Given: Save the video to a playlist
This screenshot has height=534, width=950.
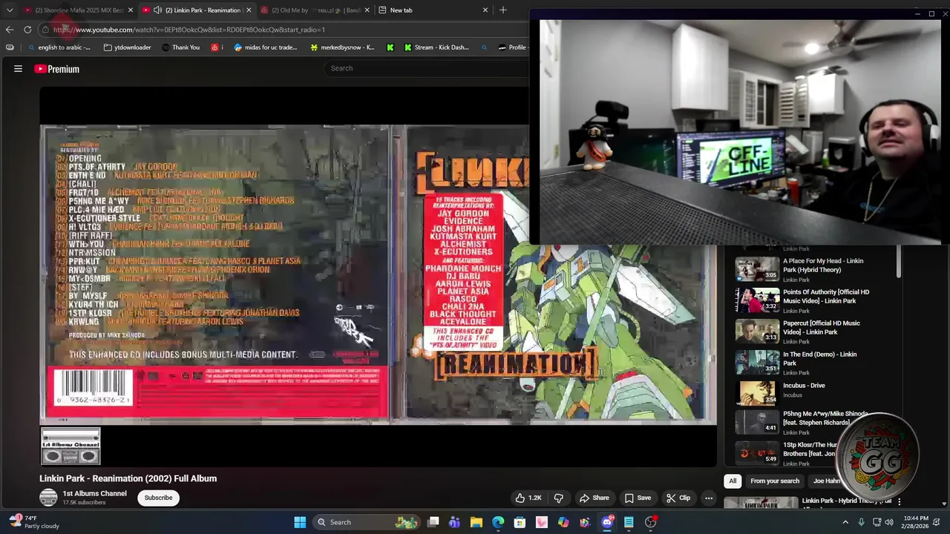Looking at the screenshot, I should [638, 498].
